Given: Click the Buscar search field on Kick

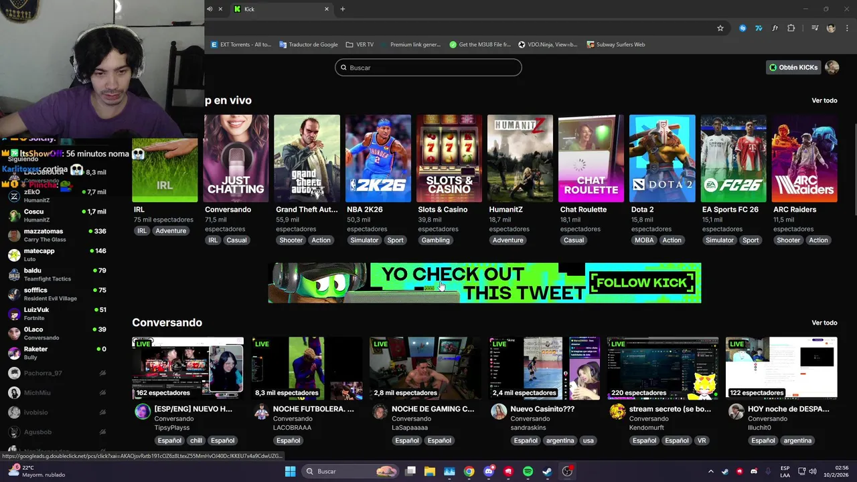Looking at the screenshot, I should pyautogui.click(x=428, y=68).
